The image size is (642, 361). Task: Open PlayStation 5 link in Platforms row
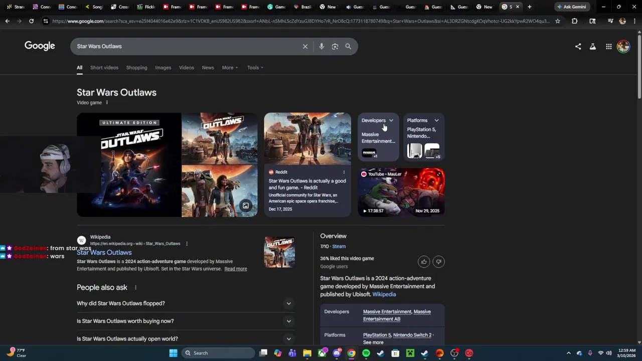pyautogui.click(x=377, y=335)
